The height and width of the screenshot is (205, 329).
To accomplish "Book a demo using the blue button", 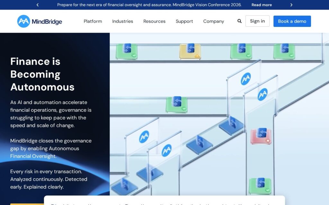I will [x=292, y=21].
